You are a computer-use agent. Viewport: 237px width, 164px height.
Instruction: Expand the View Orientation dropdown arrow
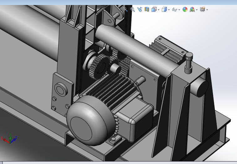(x=158, y=10)
